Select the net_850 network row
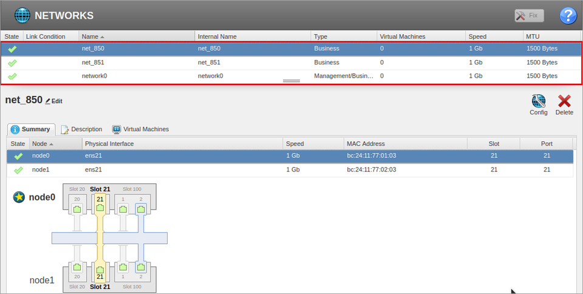583x294 pixels. coord(291,49)
